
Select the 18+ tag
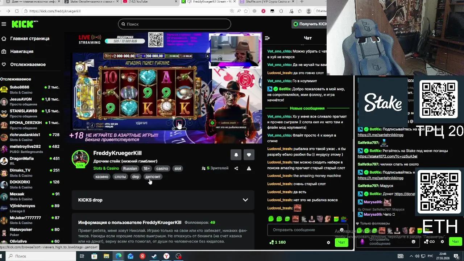[x=146, y=169]
